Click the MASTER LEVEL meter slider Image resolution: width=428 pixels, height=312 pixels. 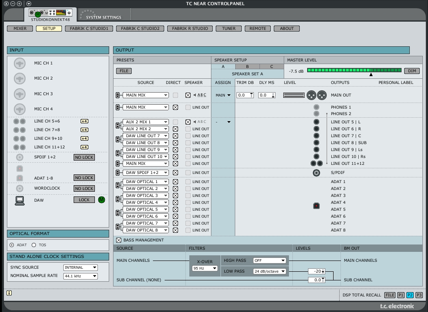(354, 71)
